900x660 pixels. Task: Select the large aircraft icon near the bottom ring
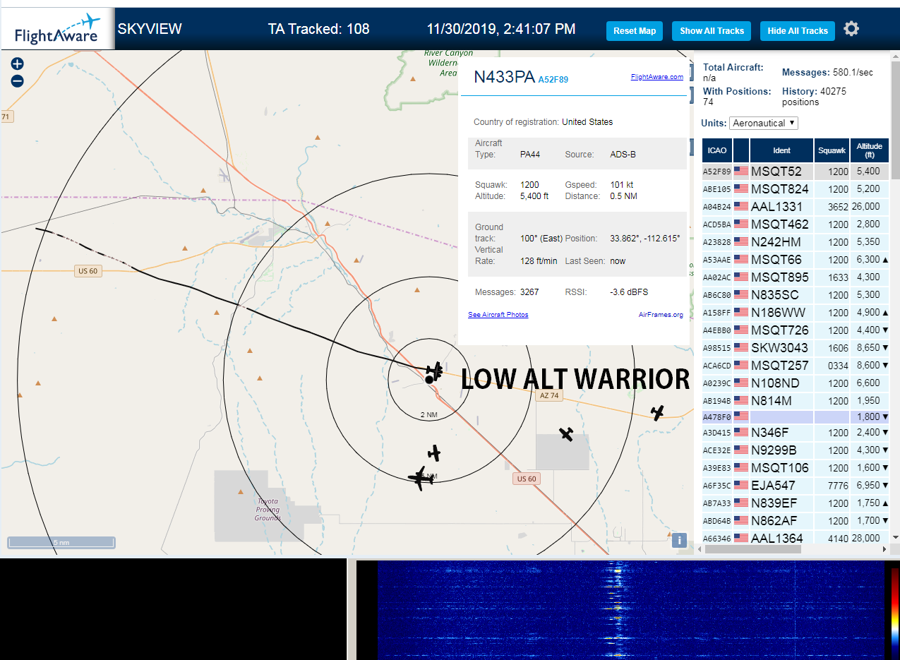tap(421, 478)
